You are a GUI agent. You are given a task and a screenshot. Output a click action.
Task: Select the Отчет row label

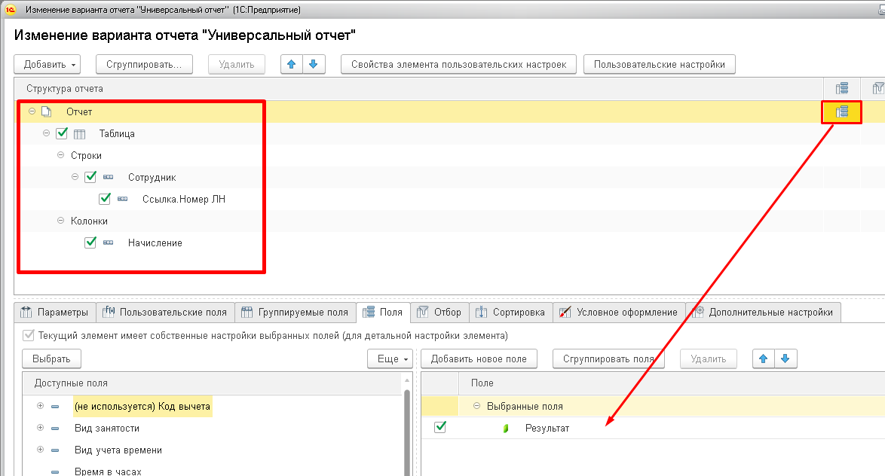coord(79,111)
